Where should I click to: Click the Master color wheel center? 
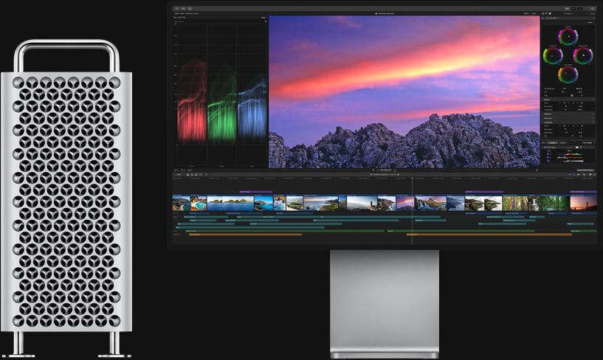tap(569, 36)
